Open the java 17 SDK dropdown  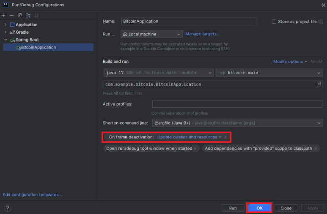click(159, 73)
